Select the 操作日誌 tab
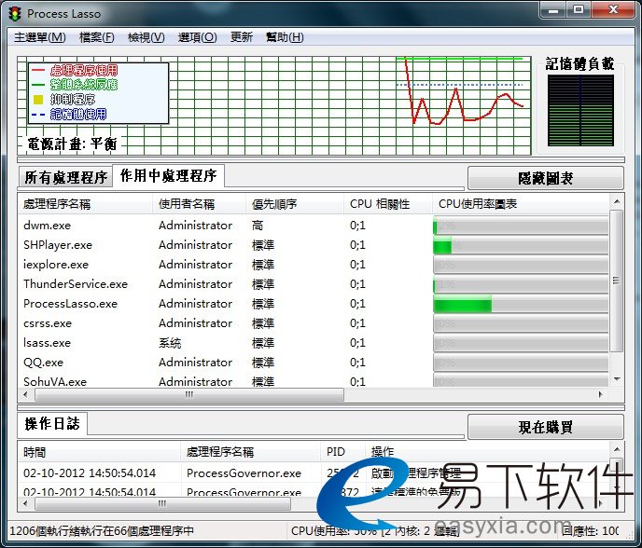642x548 pixels. [x=52, y=424]
